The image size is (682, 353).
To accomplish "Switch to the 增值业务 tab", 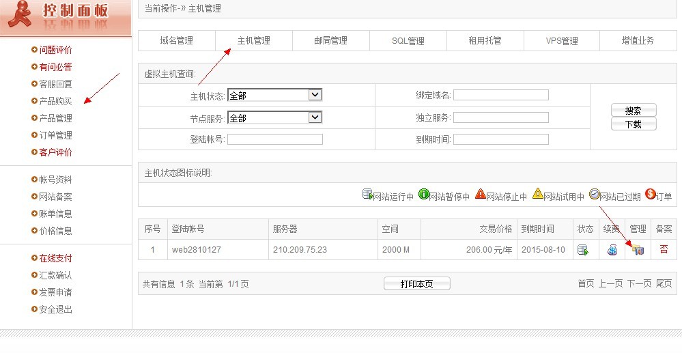I will [x=638, y=40].
